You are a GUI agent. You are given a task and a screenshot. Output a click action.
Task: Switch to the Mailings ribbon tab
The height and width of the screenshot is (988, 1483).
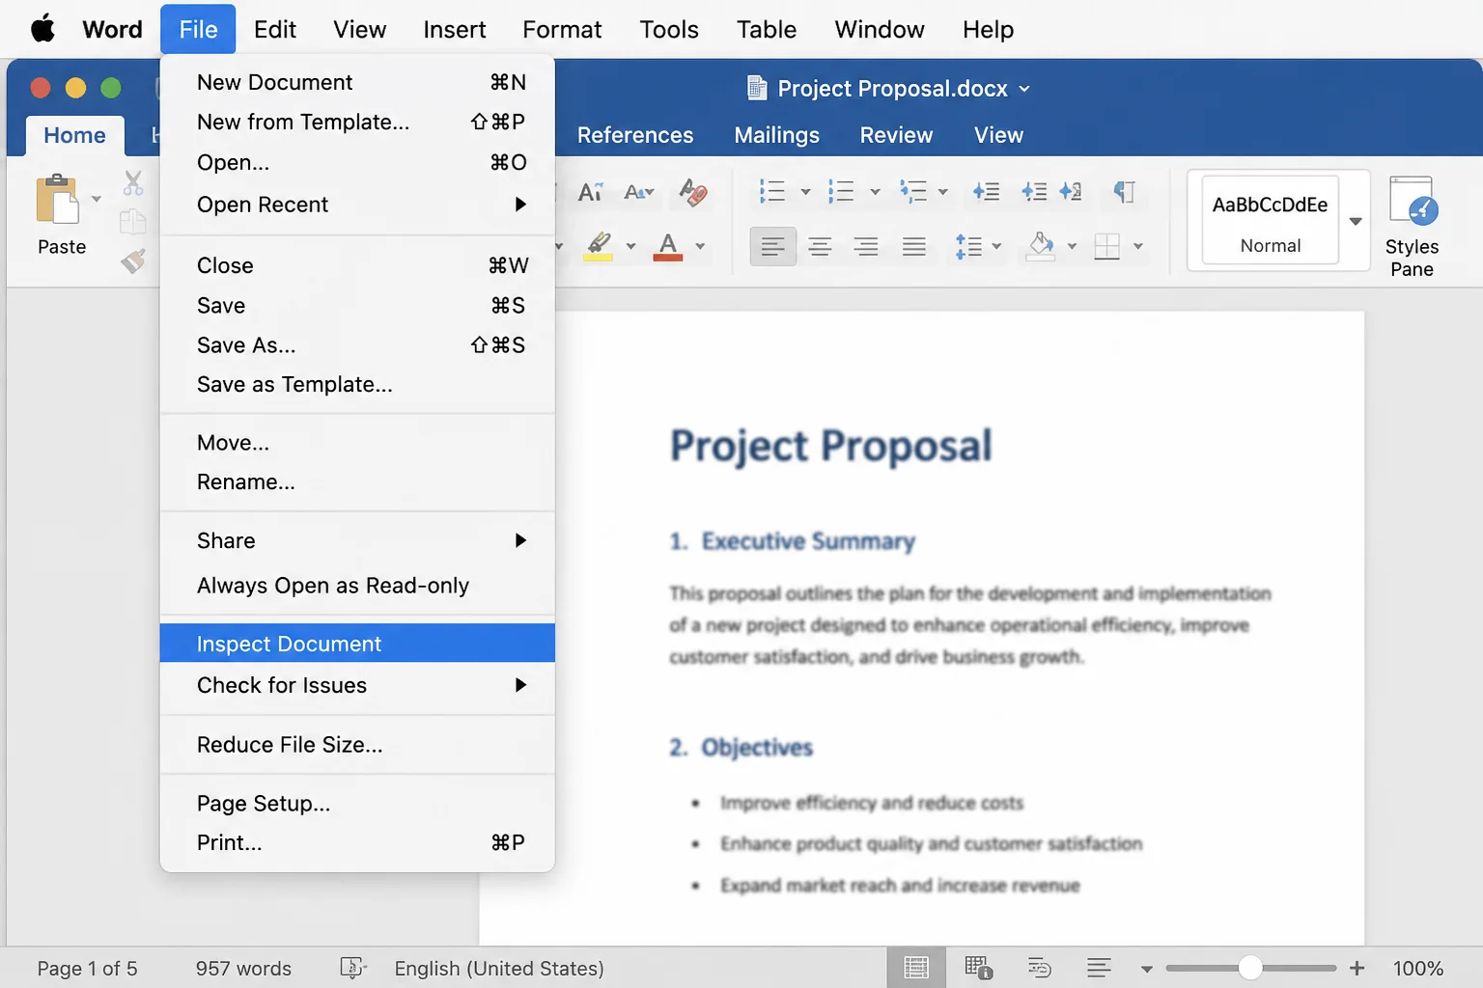tap(776, 135)
